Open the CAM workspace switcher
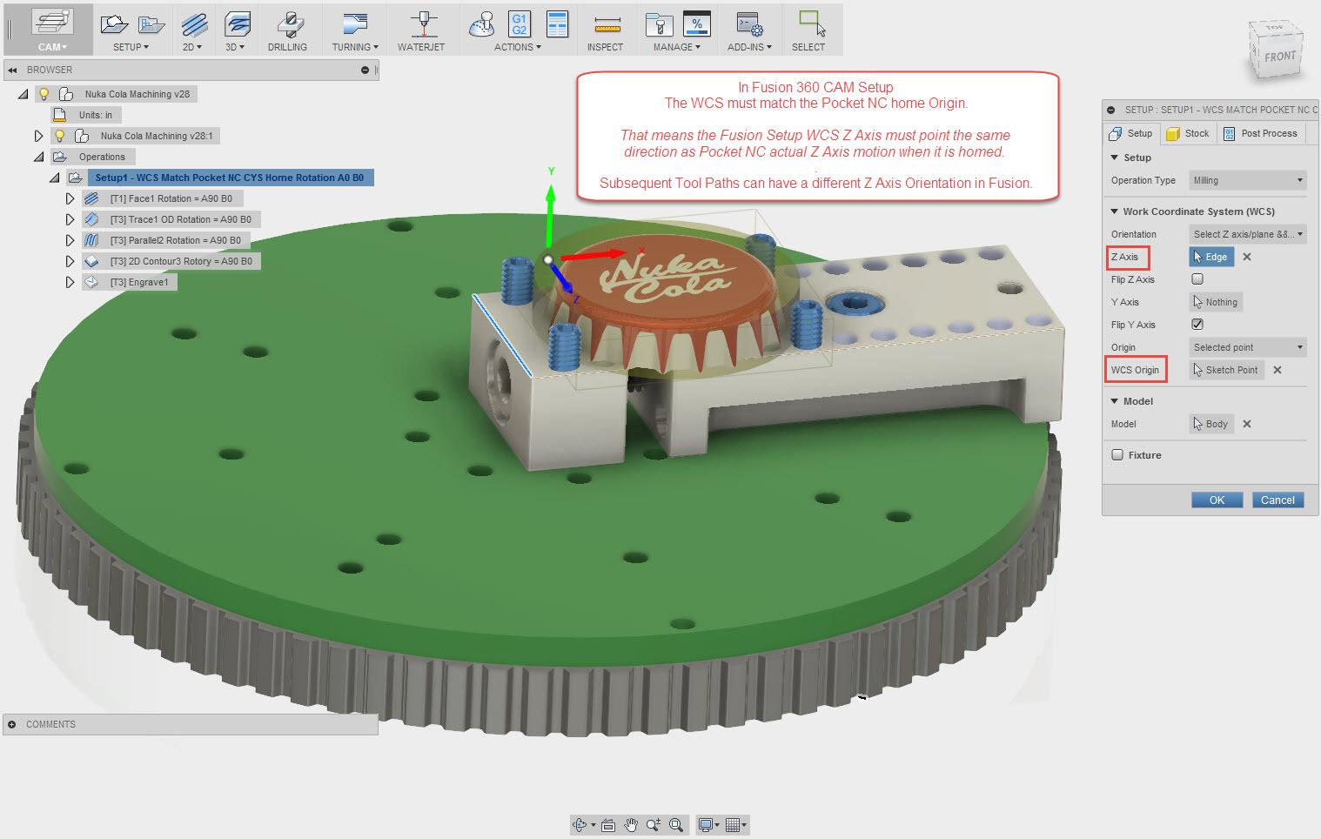 [x=50, y=30]
